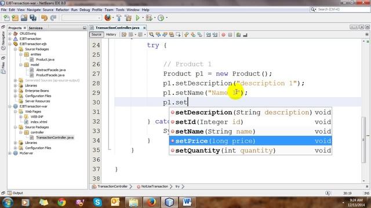This screenshot has width=371, height=208.
Task: Click Shift Line Right editor icon
Action: pos(215,35)
